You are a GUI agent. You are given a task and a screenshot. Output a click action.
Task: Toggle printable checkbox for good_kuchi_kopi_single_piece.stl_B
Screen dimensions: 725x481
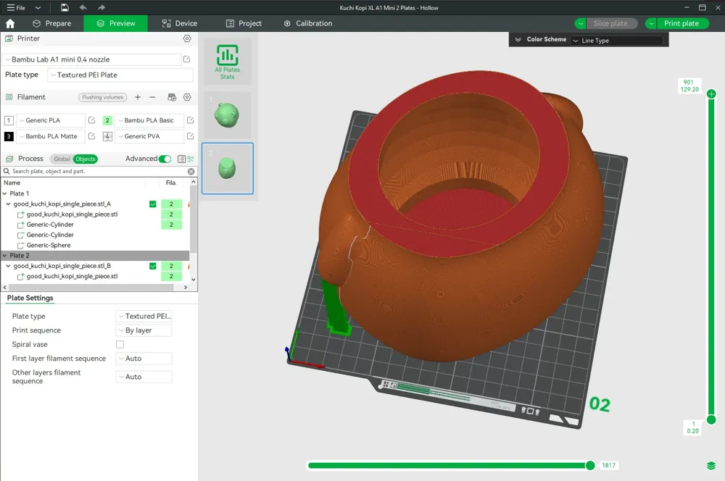(152, 266)
